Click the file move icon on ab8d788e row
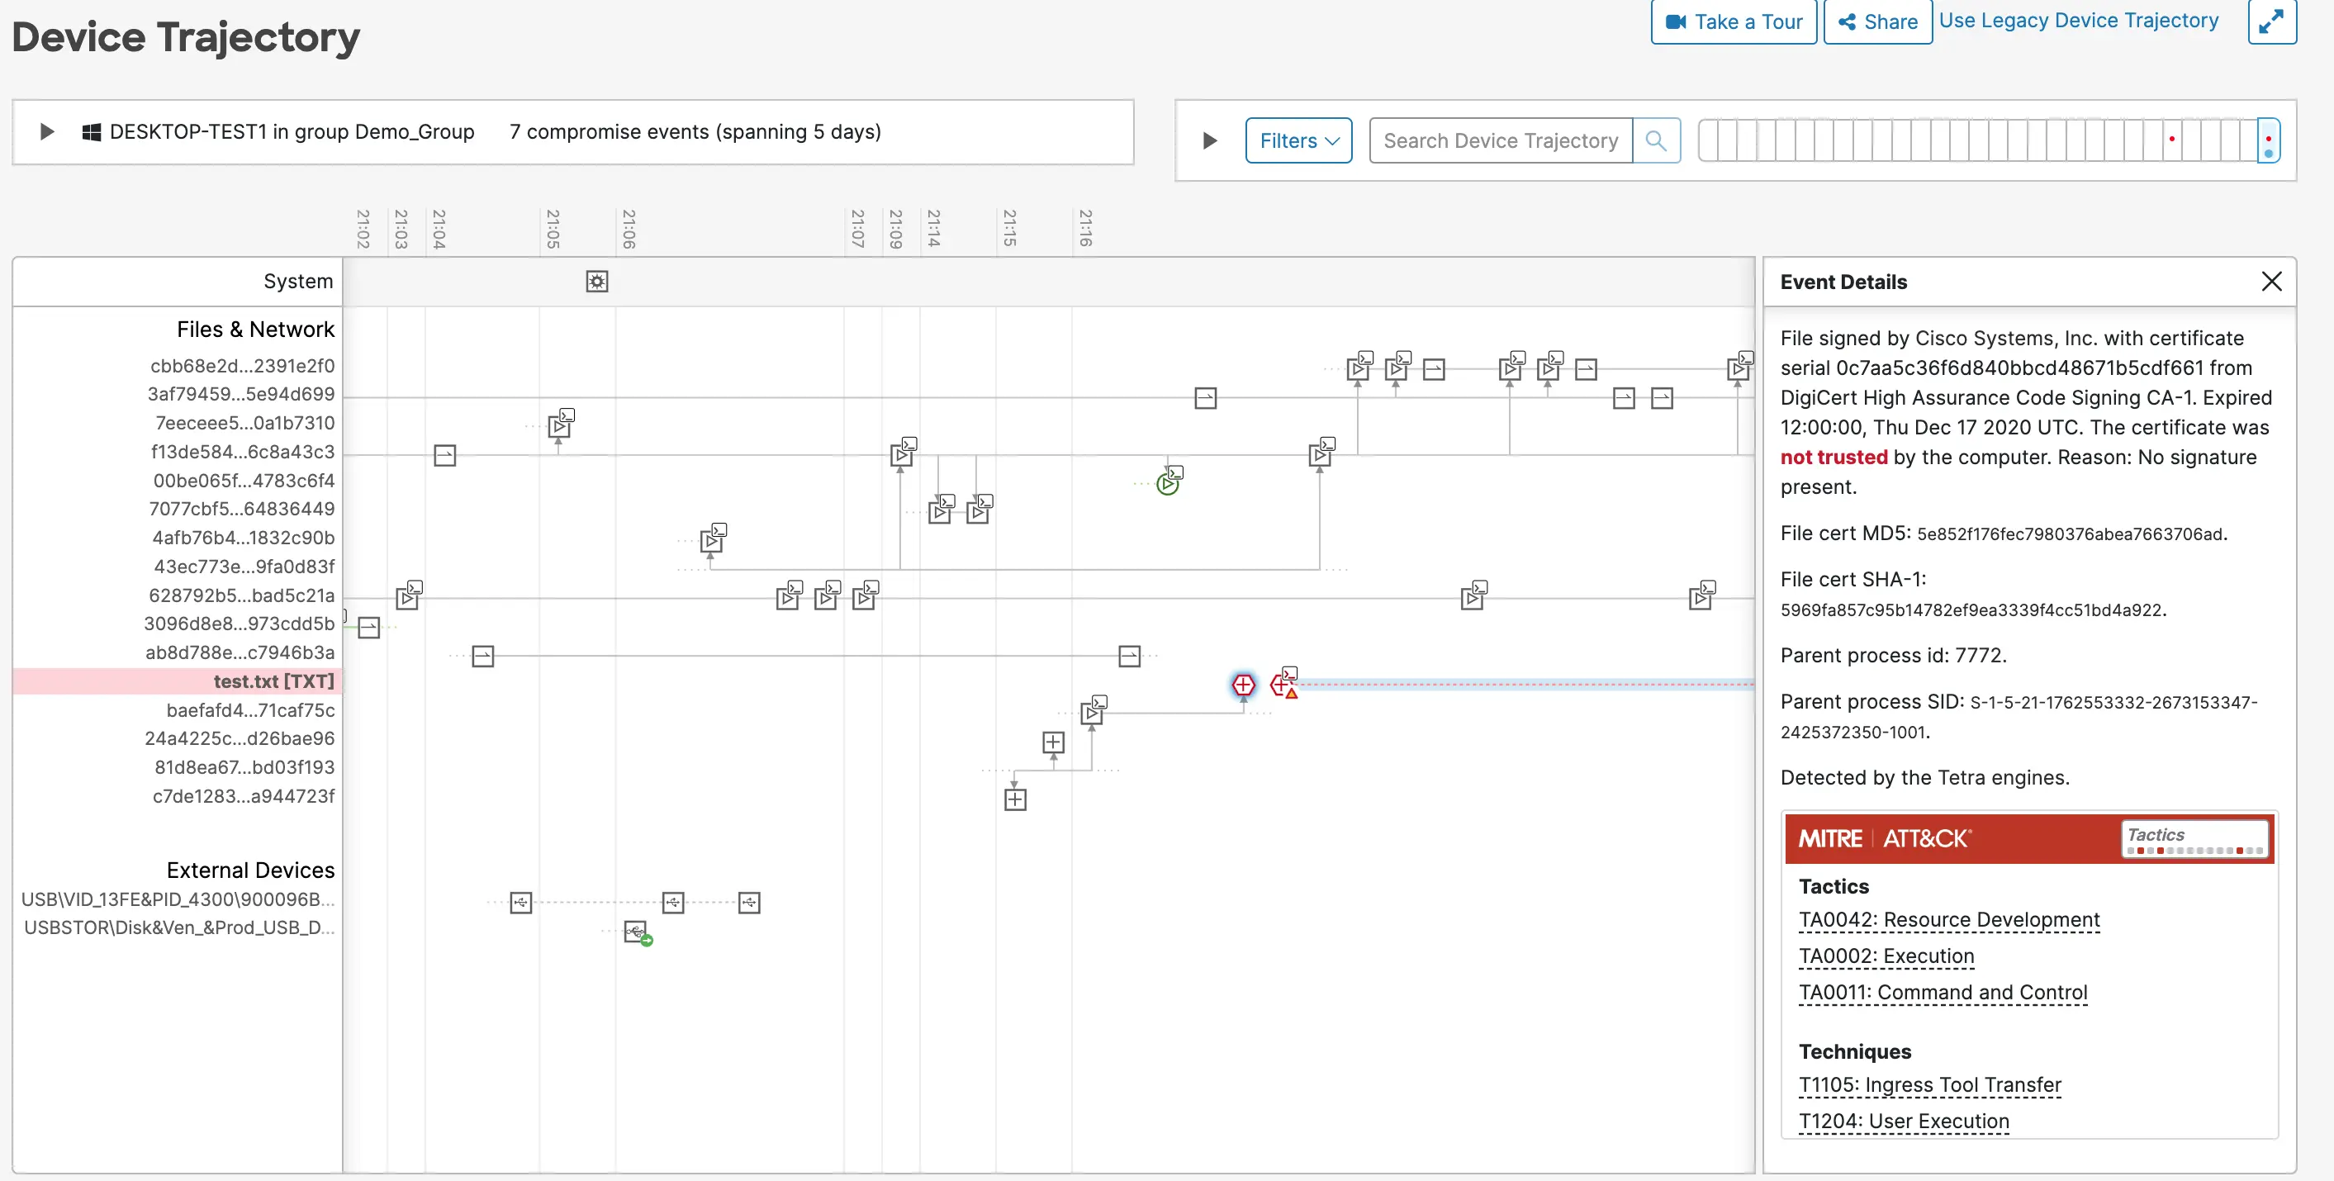Screen dimensions: 2334x1181 [x=483, y=657]
